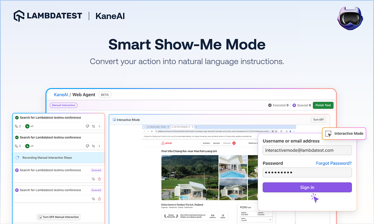Click the Queued tag on first queued step
The height and width of the screenshot is (224, 374).
[96, 170]
